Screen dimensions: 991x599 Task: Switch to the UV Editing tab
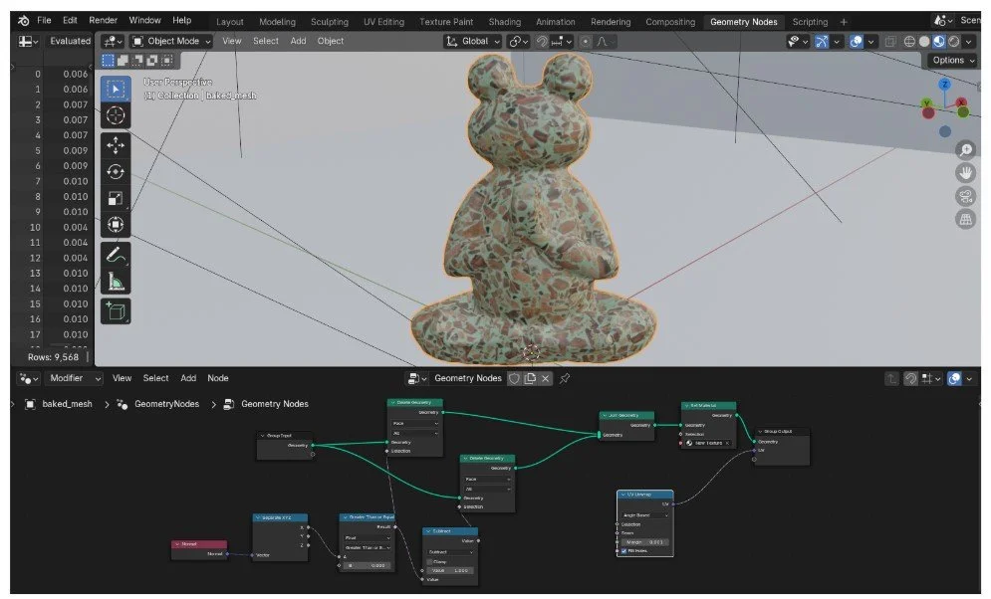[383, 22]
